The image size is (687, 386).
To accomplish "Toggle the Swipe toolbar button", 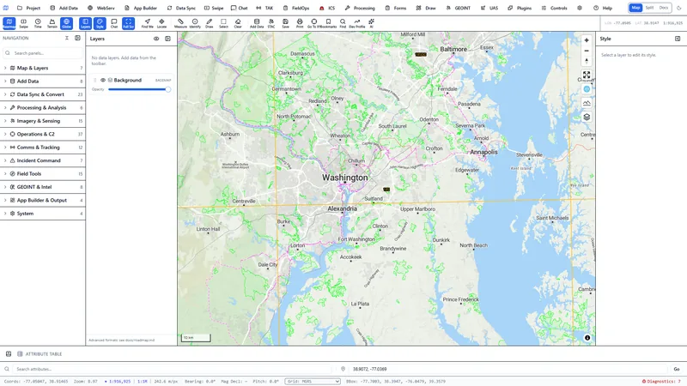I will click(x=24, y=23).
